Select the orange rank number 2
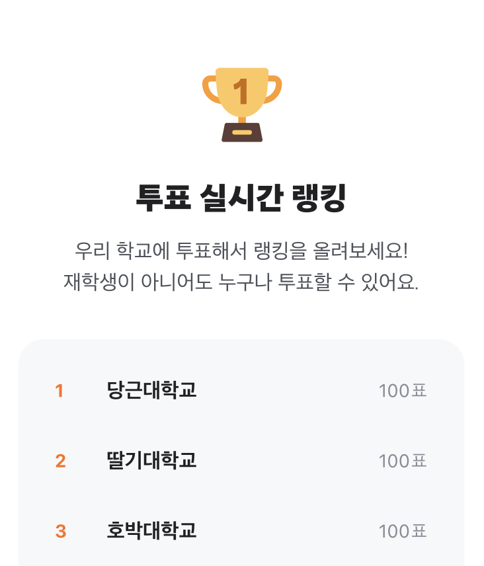484x566 pixels. click(60, 461)
